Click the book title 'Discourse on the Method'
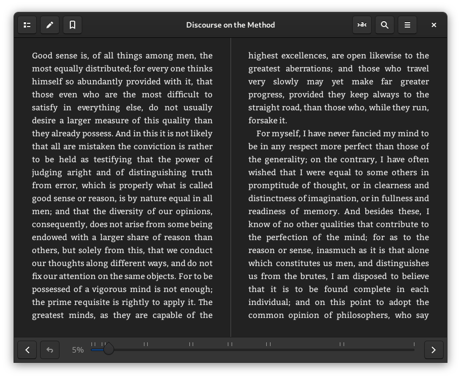 click(x=230, y=25)
